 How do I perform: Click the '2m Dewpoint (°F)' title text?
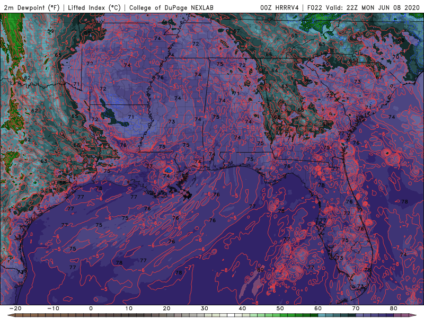point(32,7)
